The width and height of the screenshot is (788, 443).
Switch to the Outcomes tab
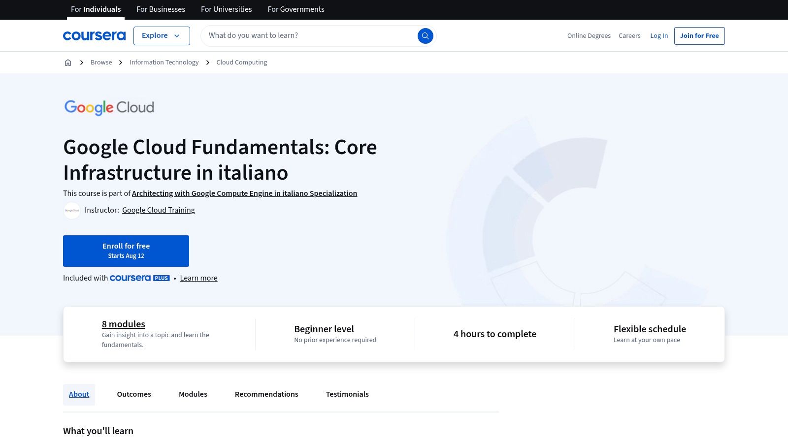point(134,394)
